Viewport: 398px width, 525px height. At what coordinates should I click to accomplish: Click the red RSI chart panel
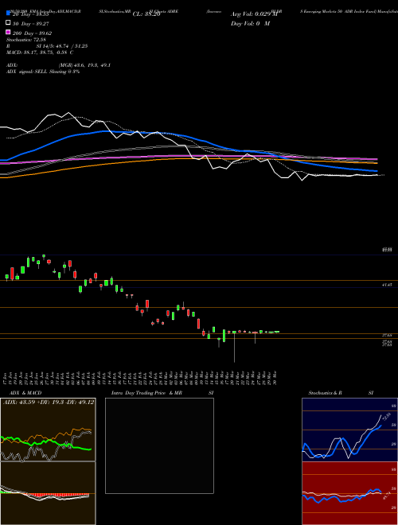click(349, 493)
